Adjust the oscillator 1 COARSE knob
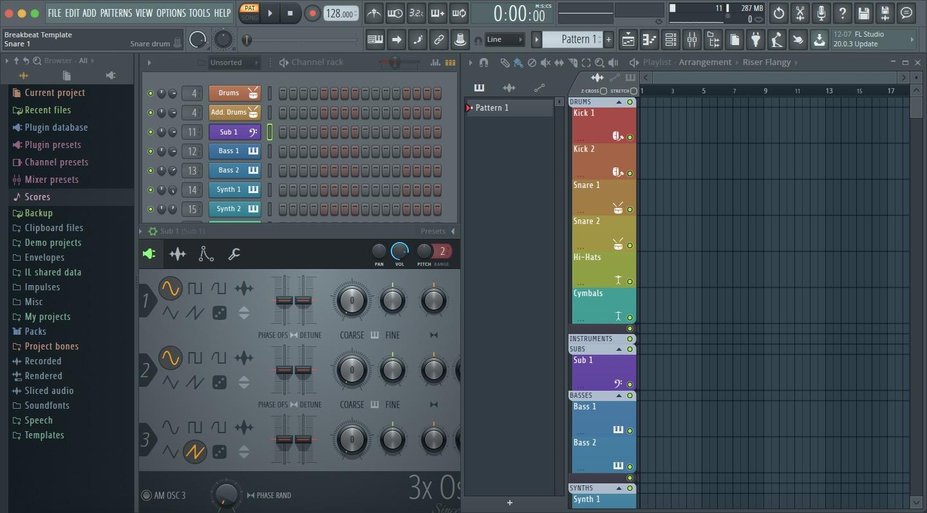 coord(351,301)
